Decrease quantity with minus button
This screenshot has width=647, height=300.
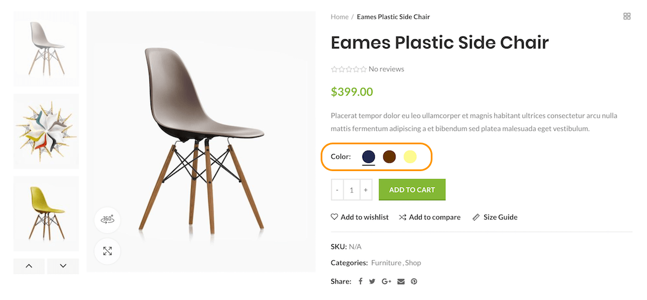pos(337,190)
